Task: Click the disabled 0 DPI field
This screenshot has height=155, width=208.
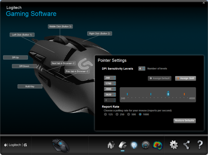Action: coord(110,100)
